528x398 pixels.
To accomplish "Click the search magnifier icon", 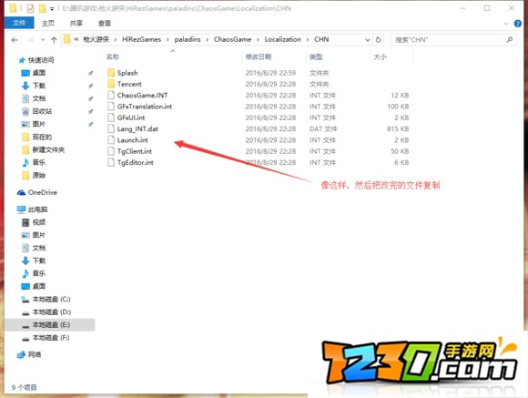I will [510, 40].
